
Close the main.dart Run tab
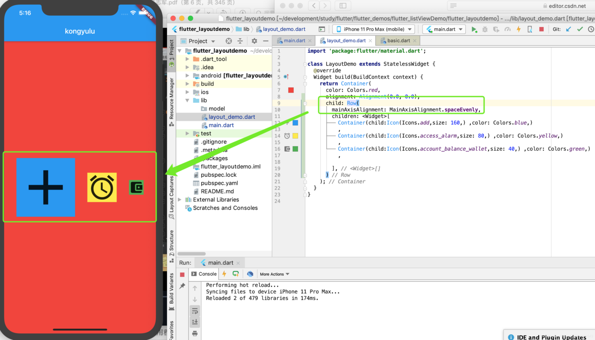click(238, 263)
